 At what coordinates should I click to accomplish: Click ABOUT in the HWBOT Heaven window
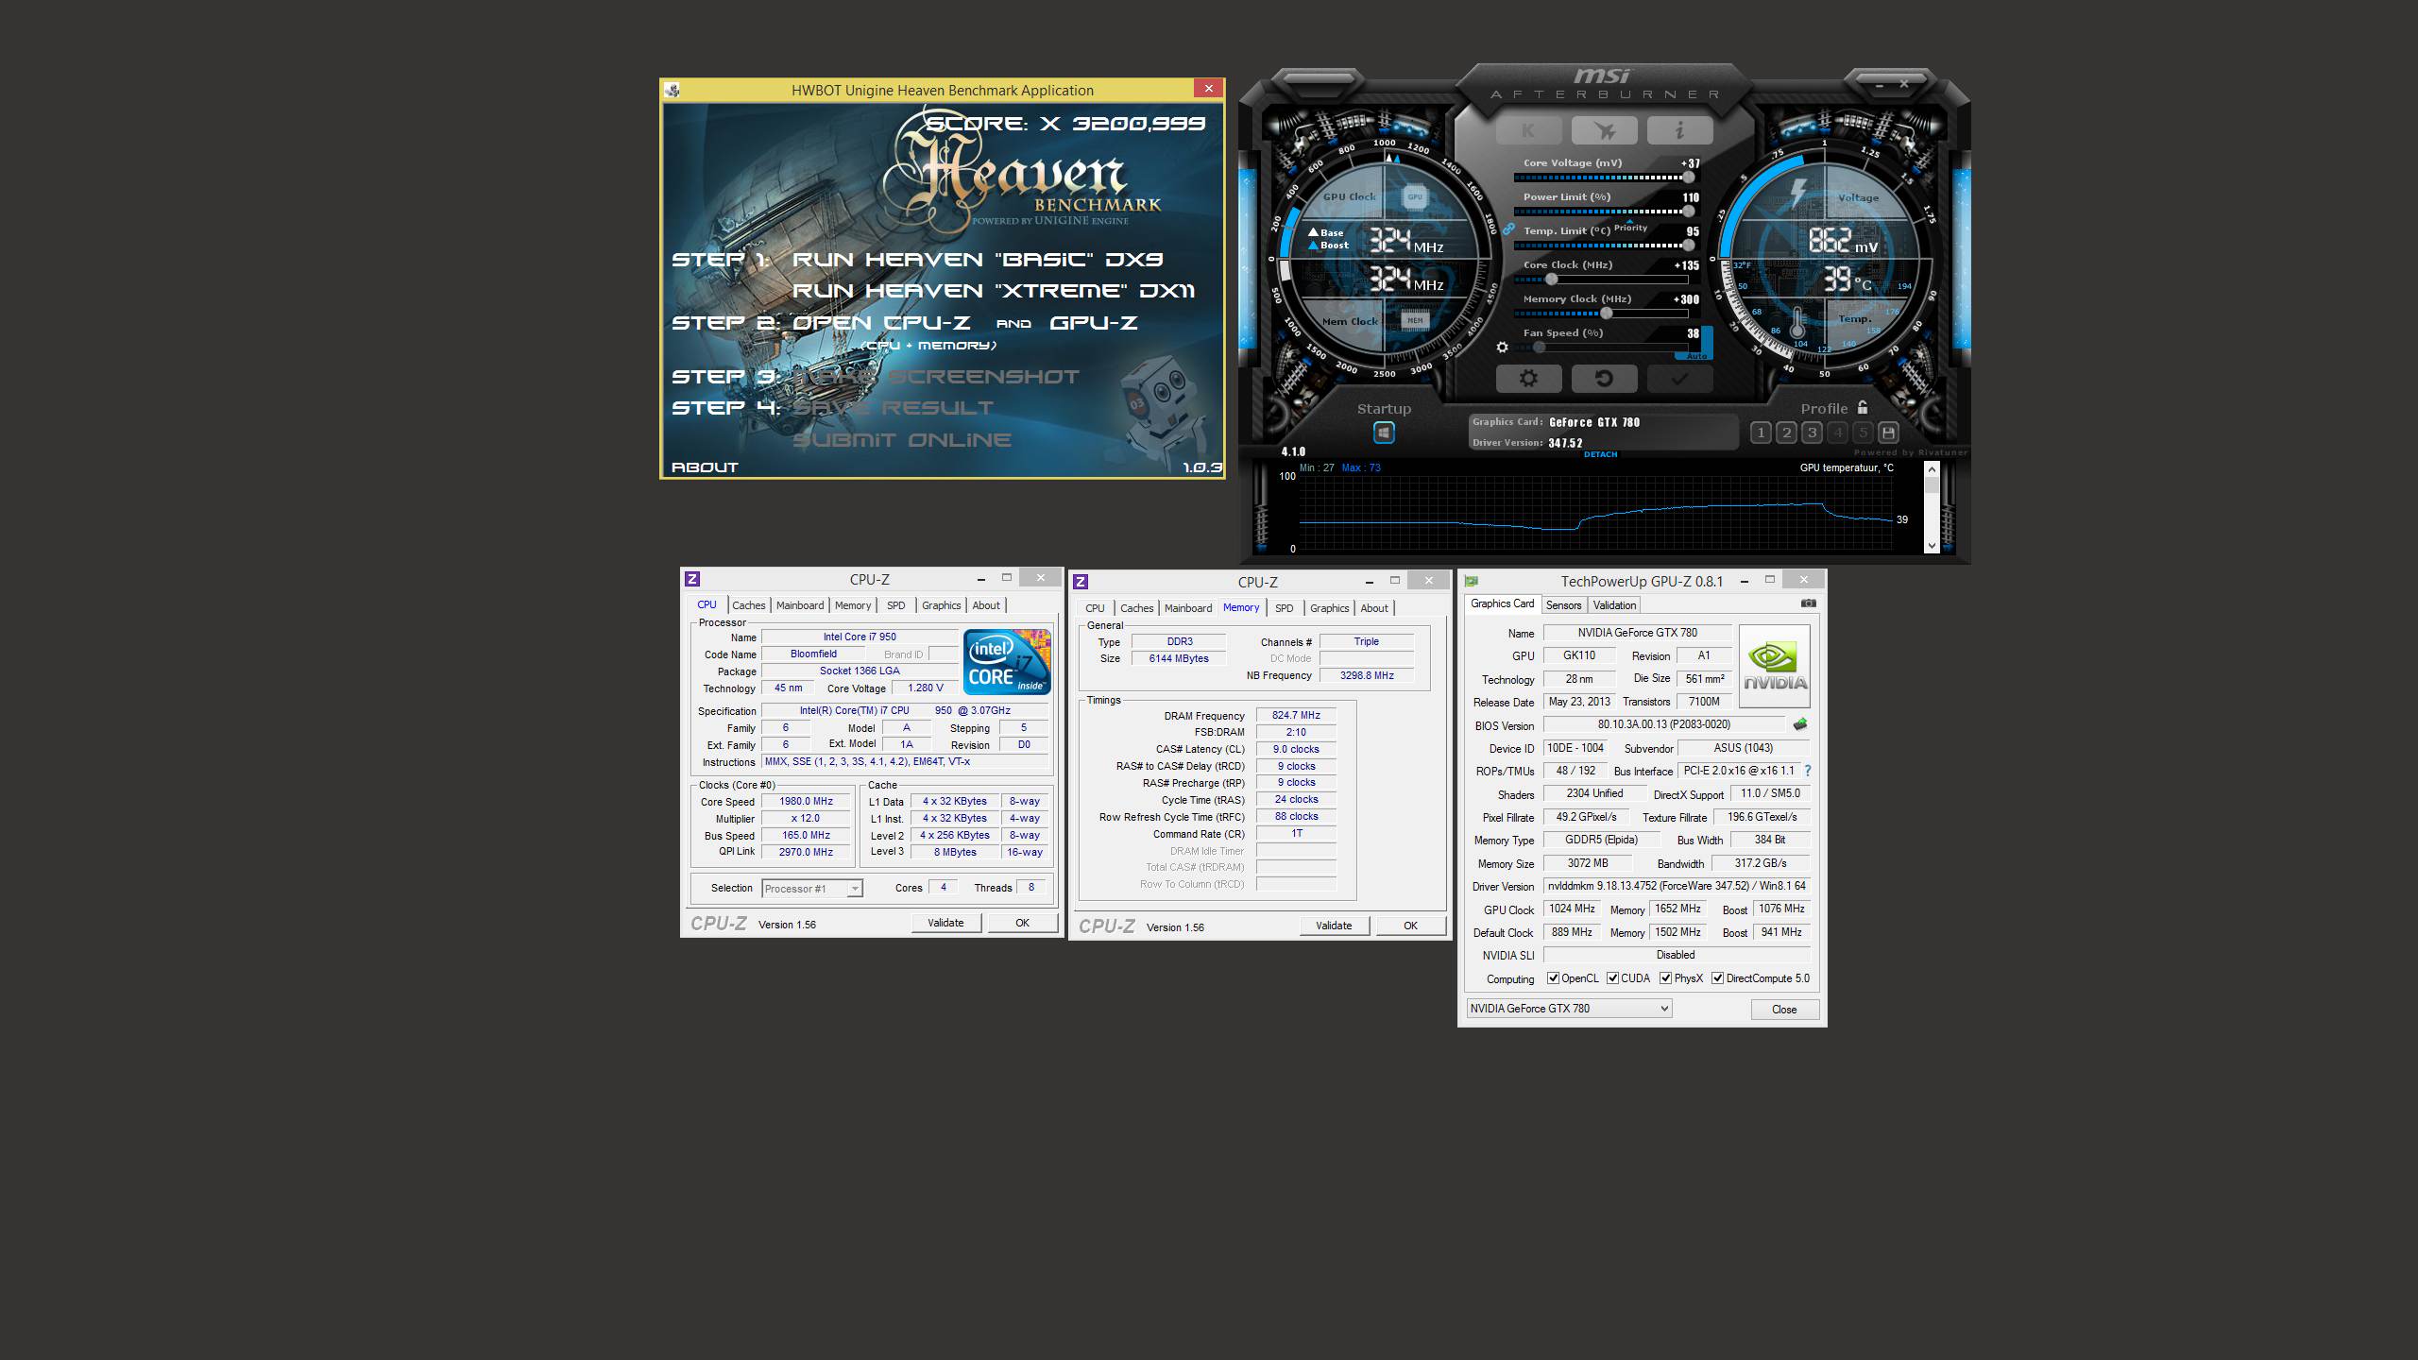(705, 467)
